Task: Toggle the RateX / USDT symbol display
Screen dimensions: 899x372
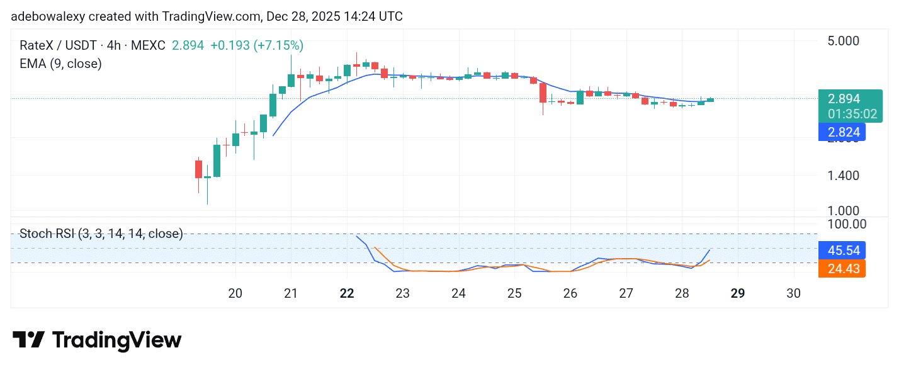Action: (60, 45)
